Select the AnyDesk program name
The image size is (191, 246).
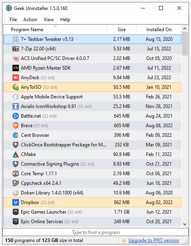click(30, 78)
